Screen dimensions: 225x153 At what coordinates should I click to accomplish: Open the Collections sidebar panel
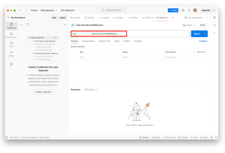[11, 26]
